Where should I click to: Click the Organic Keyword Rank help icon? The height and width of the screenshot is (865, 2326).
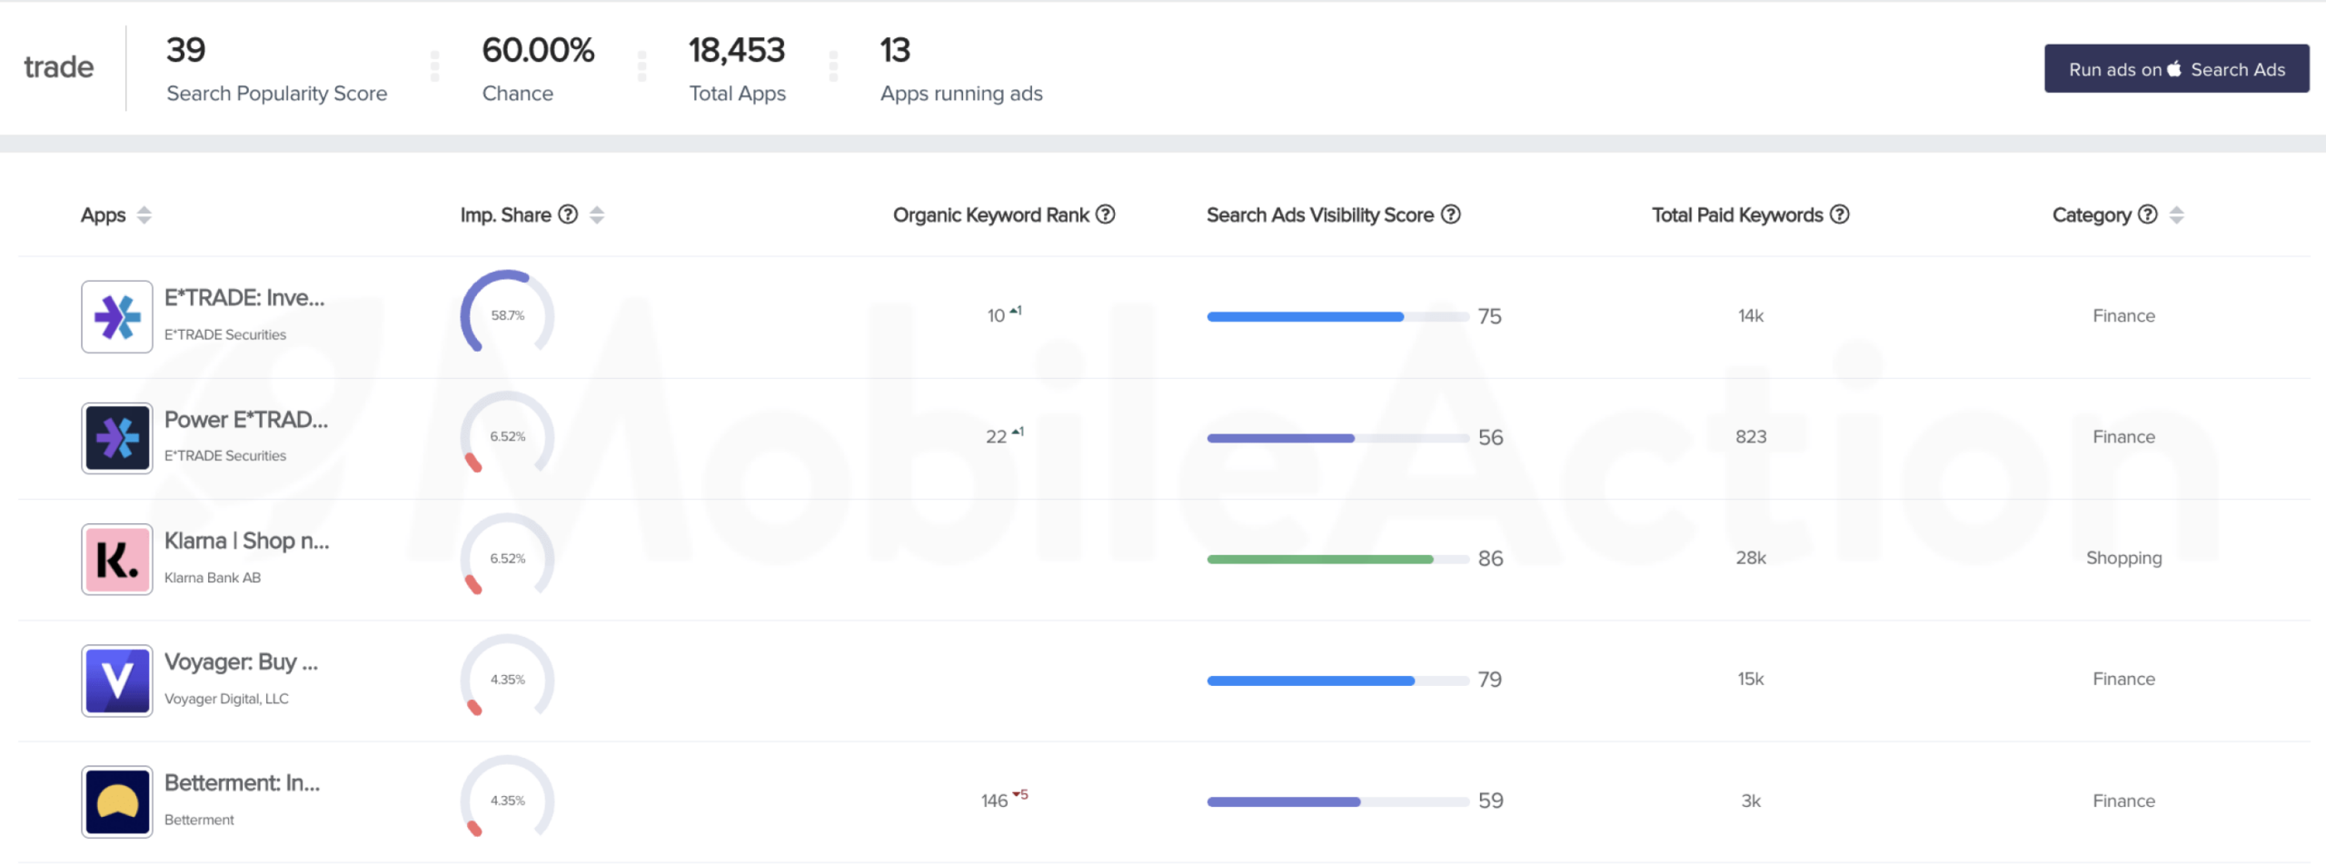(x=1105, y=214)
